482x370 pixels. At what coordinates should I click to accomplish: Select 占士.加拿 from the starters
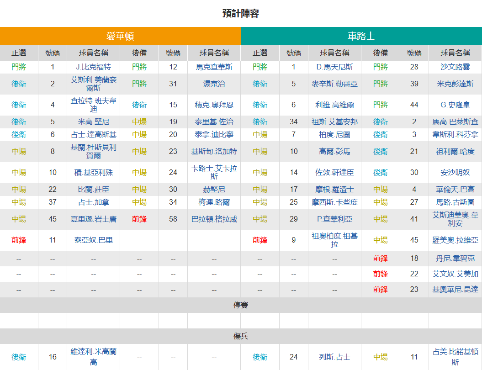tap(94, 202)
